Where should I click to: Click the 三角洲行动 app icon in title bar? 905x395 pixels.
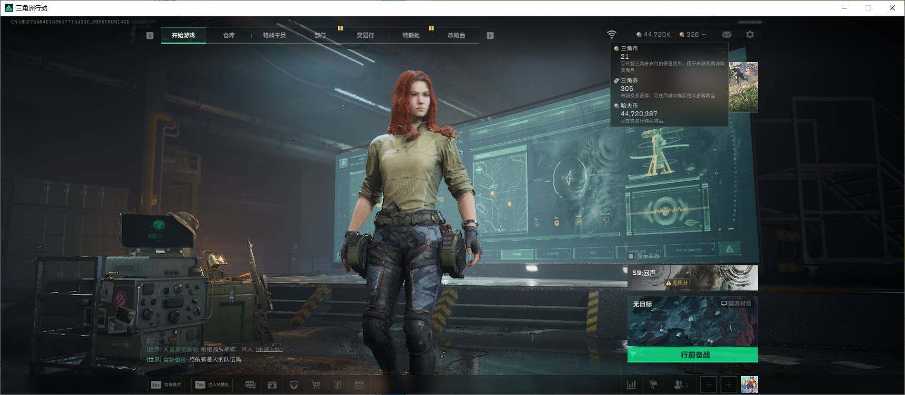point(8,8)
